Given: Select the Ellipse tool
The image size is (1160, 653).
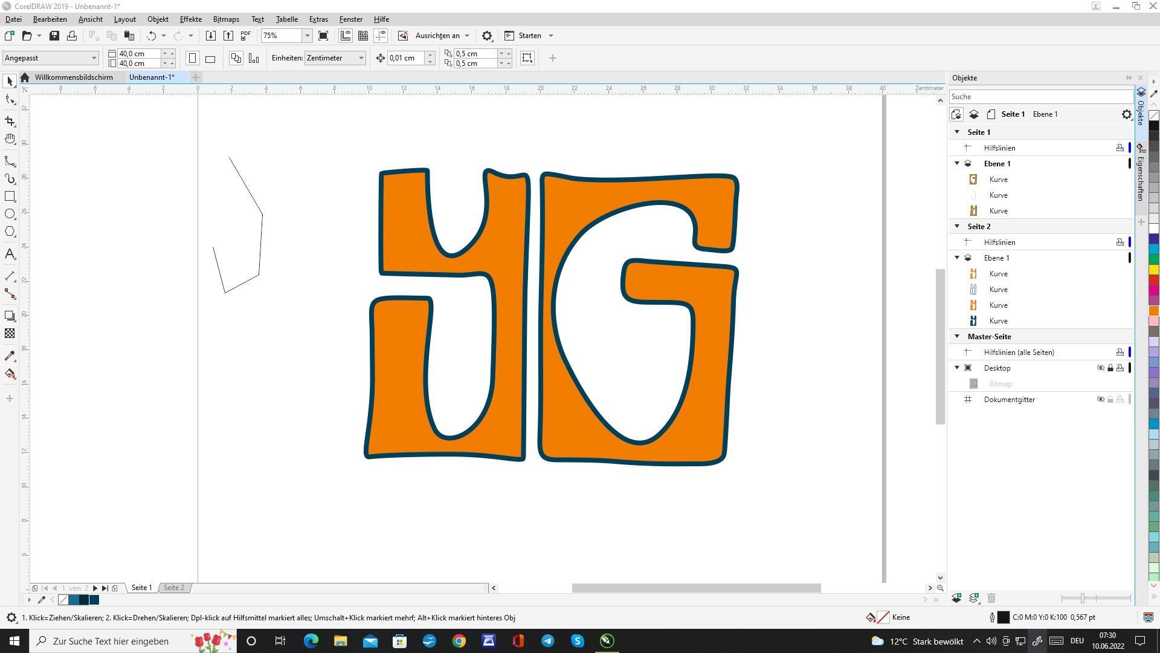Looking at the screenshot, I should click(10, 214).
